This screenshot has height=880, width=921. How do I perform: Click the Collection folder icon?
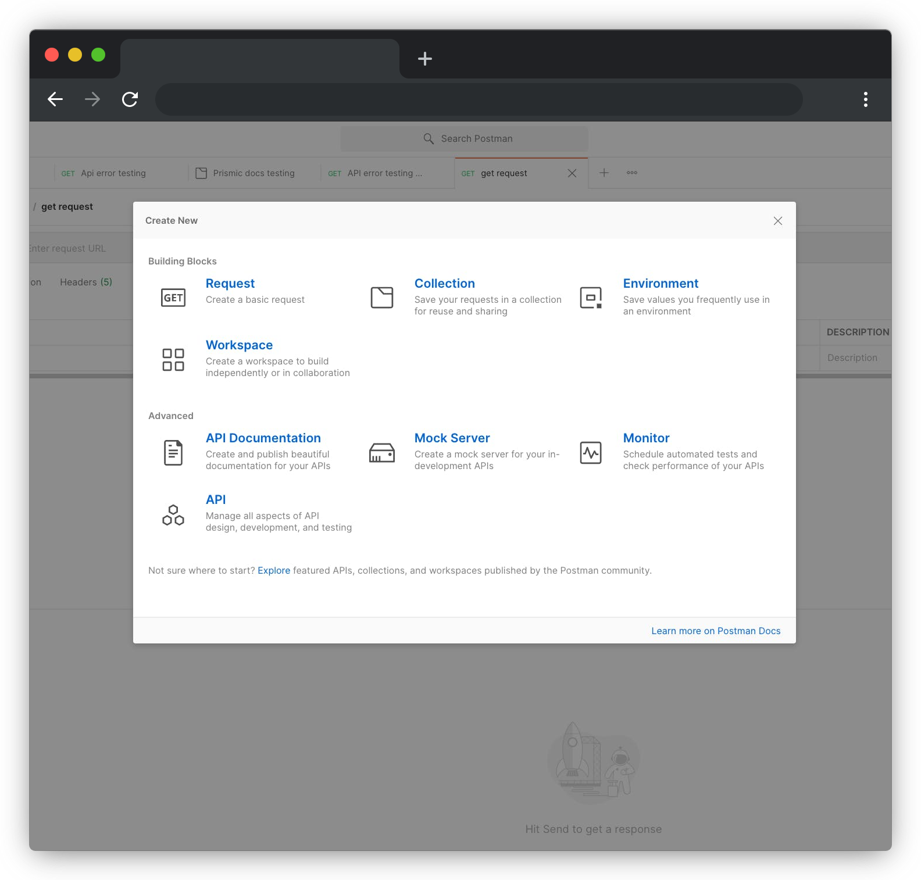pos(382,298)
